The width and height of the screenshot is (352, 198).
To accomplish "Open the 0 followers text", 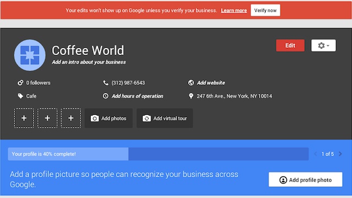I will tap(38, 83).
